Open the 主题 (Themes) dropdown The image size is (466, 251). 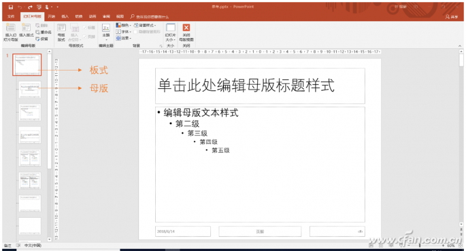coord(106,32)
